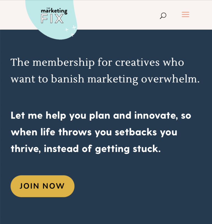Image resolution: width=212 pixels, height=224 pixels.
Task: Select the header navigation area
Action: pos(174,15)
